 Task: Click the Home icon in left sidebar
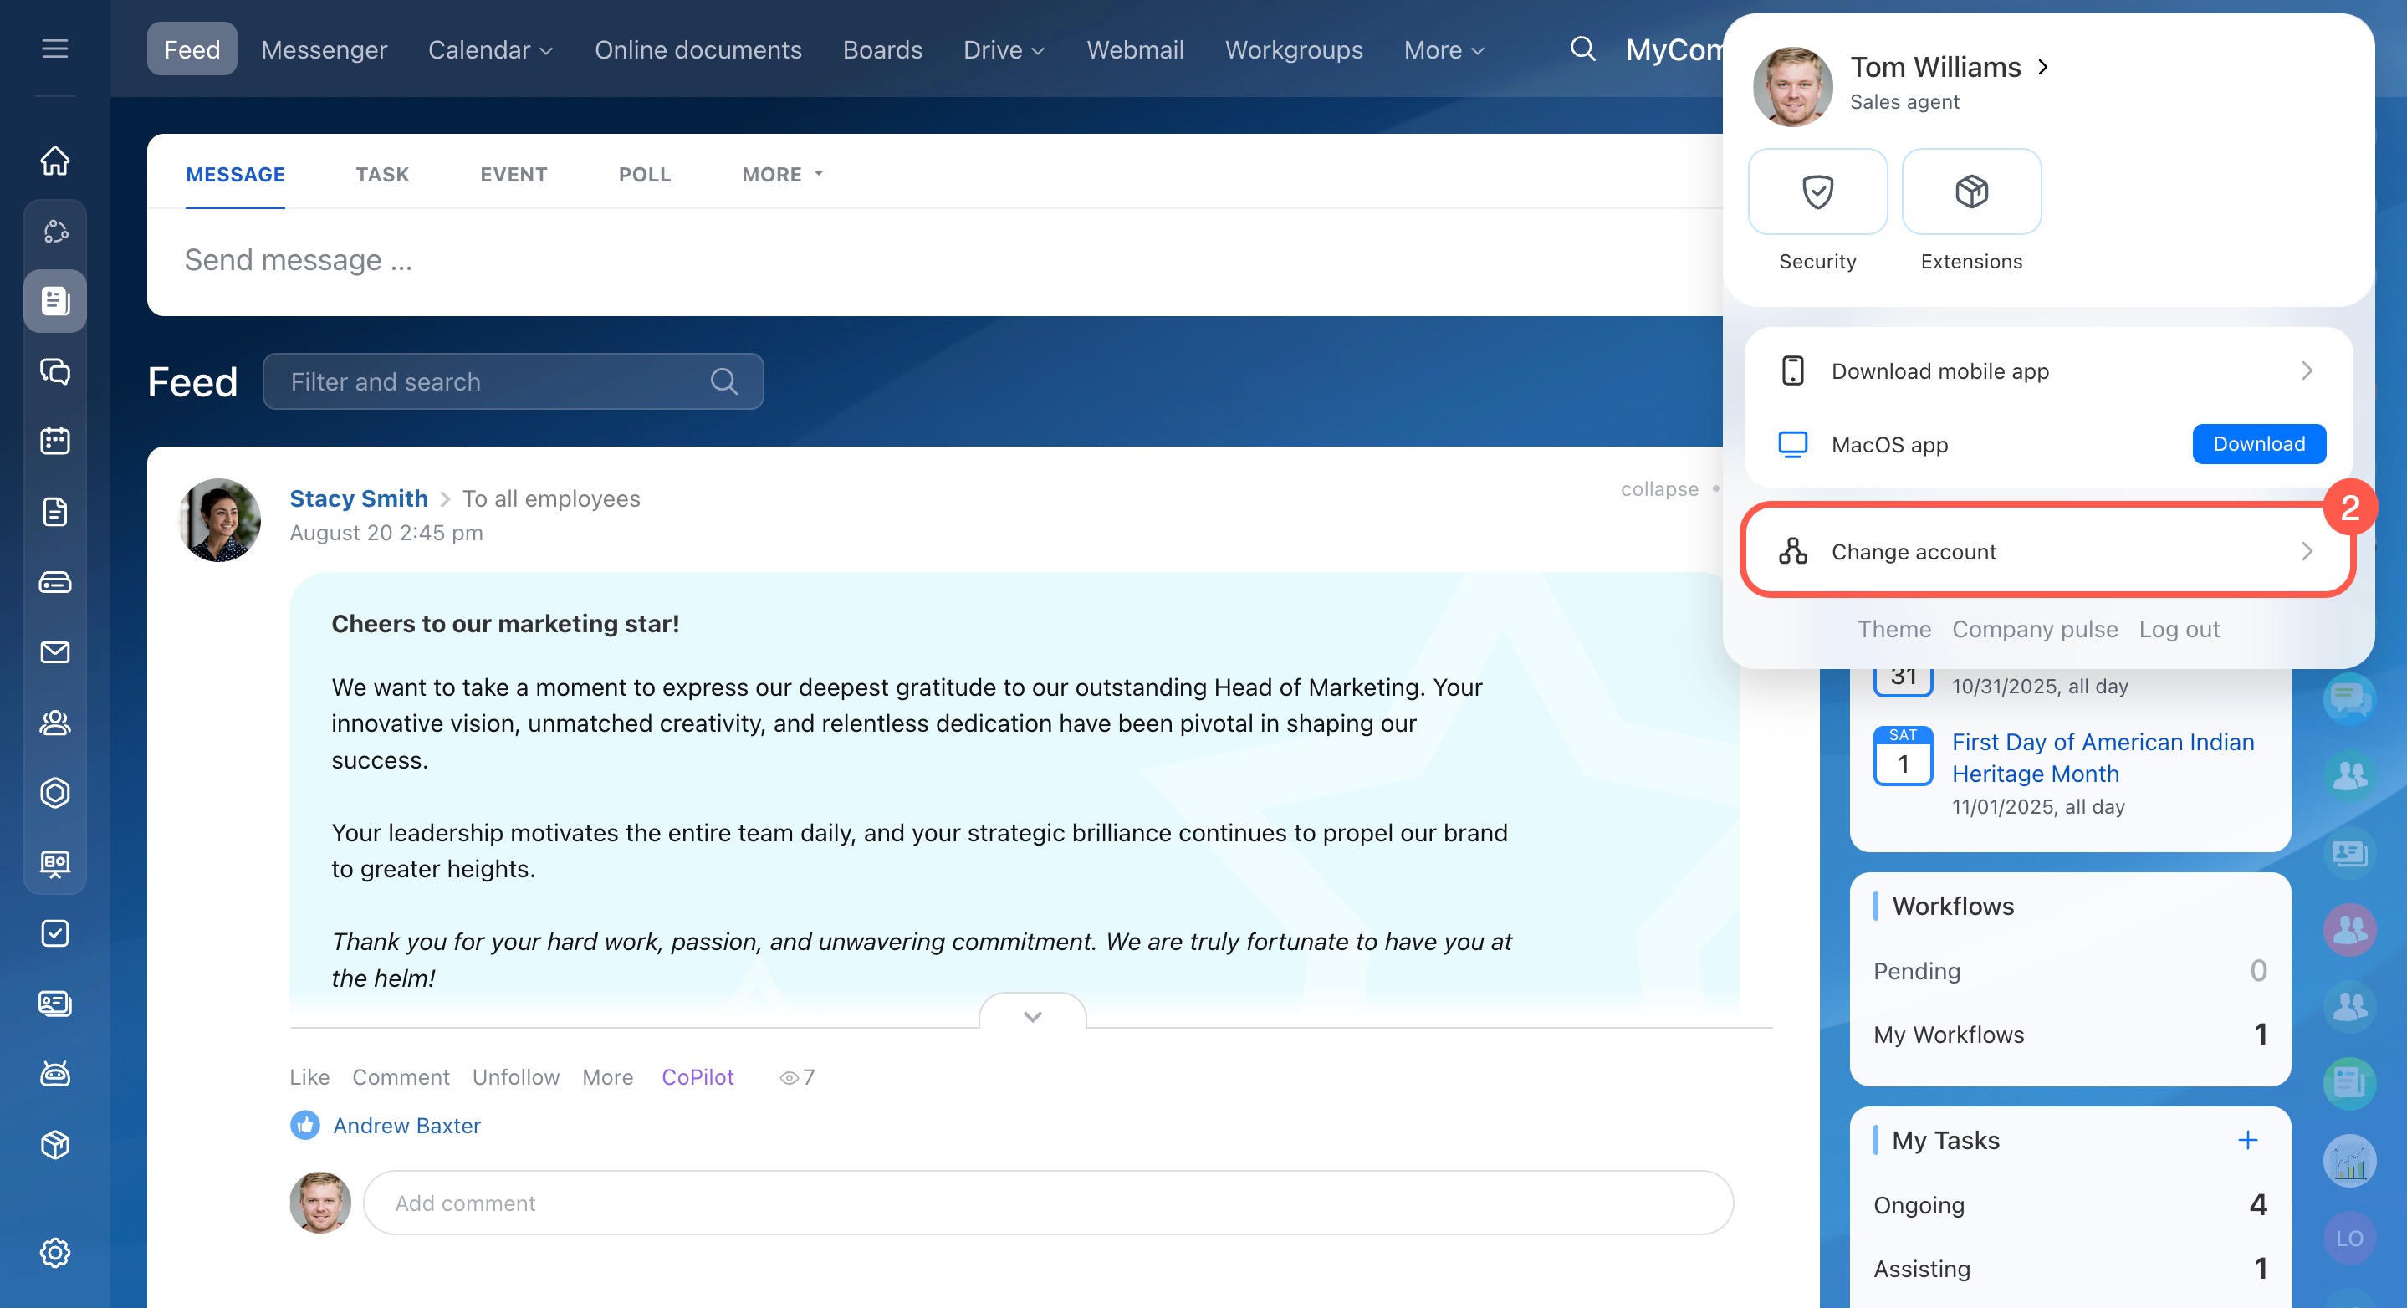coord(55,161)
